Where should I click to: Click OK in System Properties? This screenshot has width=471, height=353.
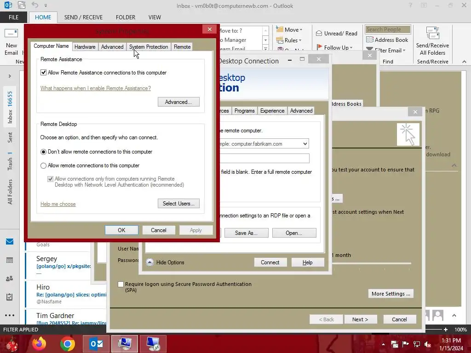click(121, 230)
